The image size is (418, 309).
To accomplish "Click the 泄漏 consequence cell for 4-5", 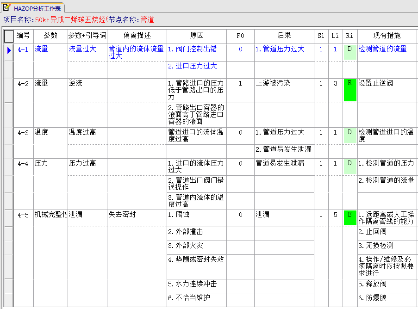I will (284, 218).
